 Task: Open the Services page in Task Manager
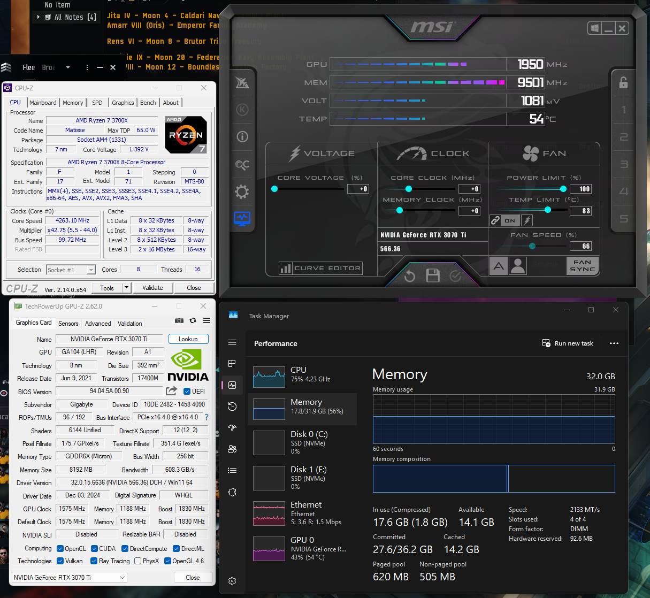tap(232, 492)
